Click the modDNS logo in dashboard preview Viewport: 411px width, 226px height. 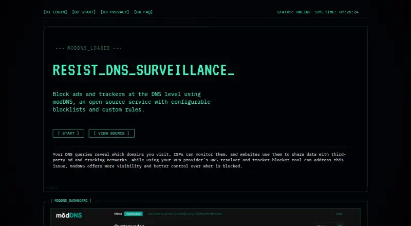point(69,216)
